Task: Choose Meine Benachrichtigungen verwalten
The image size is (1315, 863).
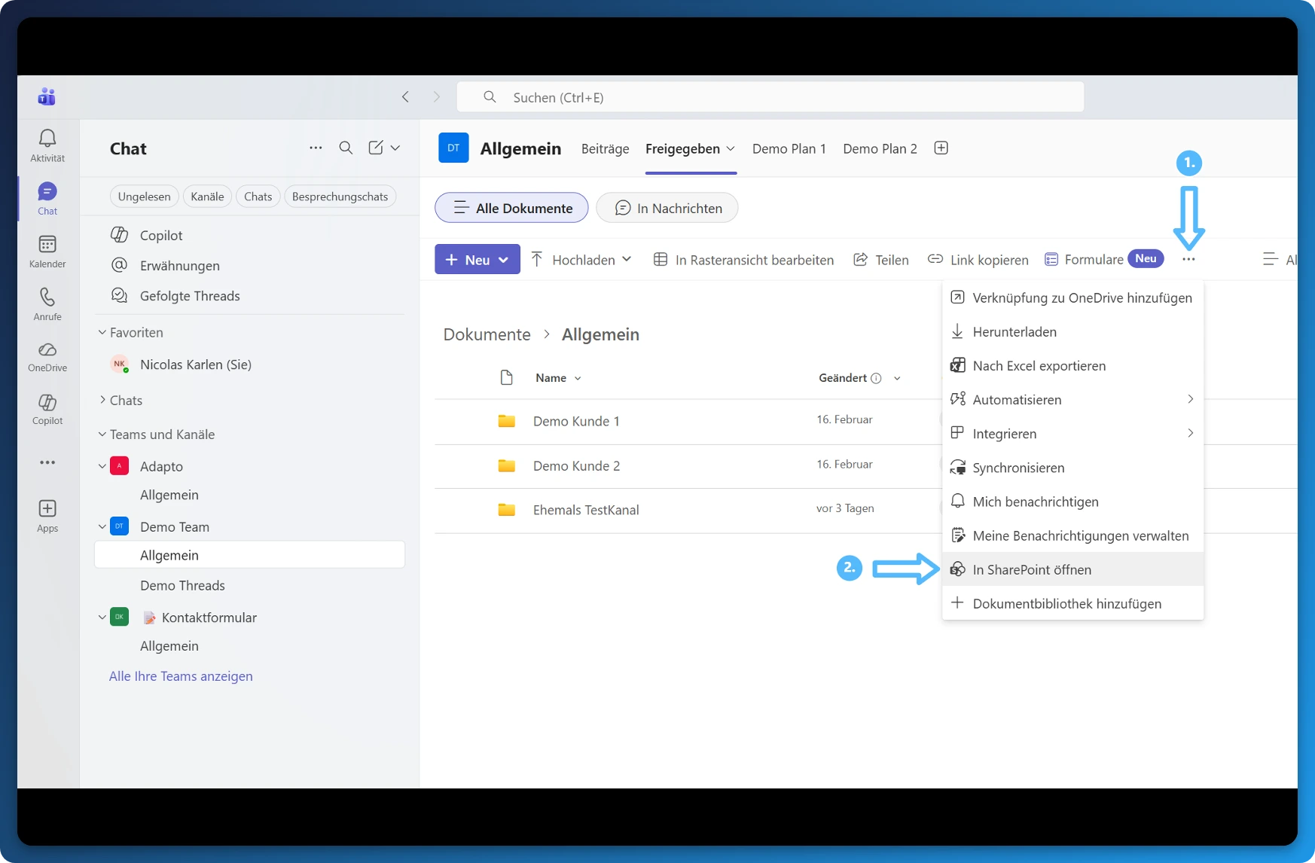Action: click(1073, 535)
